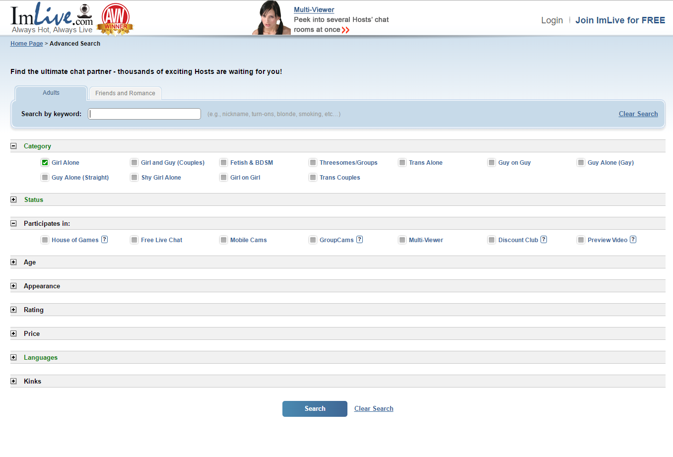Open help icon next to House of Games

[104, 239]
